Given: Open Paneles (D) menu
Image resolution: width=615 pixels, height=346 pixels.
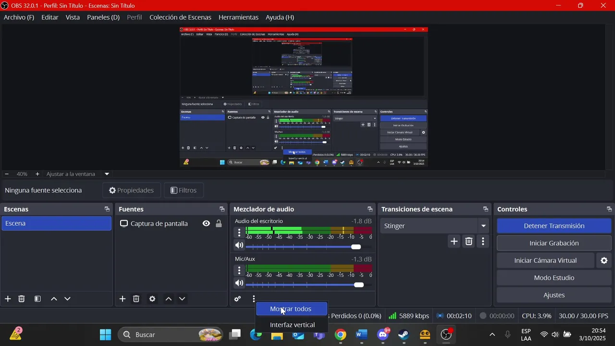Looking at the screenshot, I should [103, 17].
